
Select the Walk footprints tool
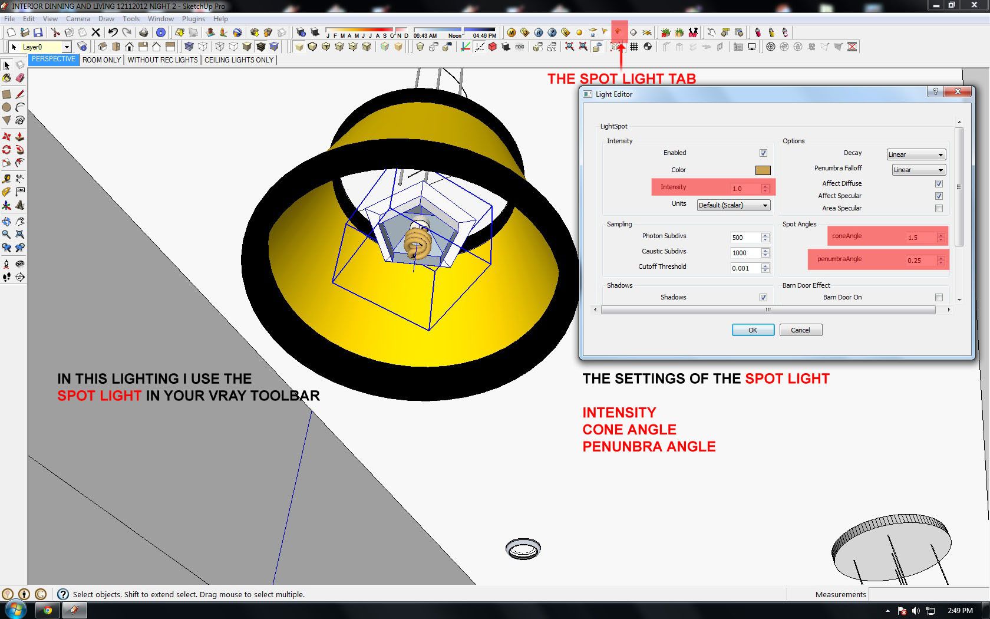pyautogui.click(x=6, y=277)
